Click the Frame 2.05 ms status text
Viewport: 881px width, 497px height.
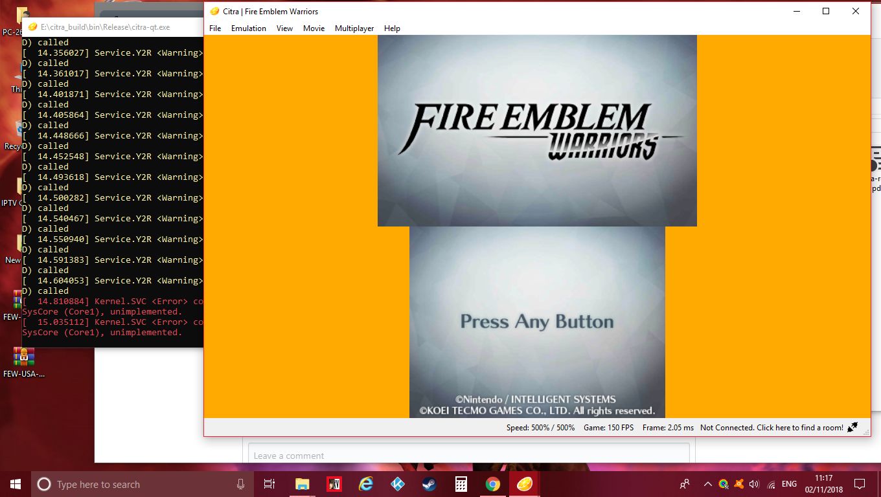point(668,428)
